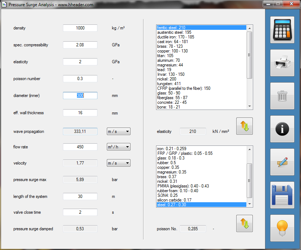Image resolution: width=301 pixels, height=250 pixels.
Task: Click the density input field
Action: (80, 28)
